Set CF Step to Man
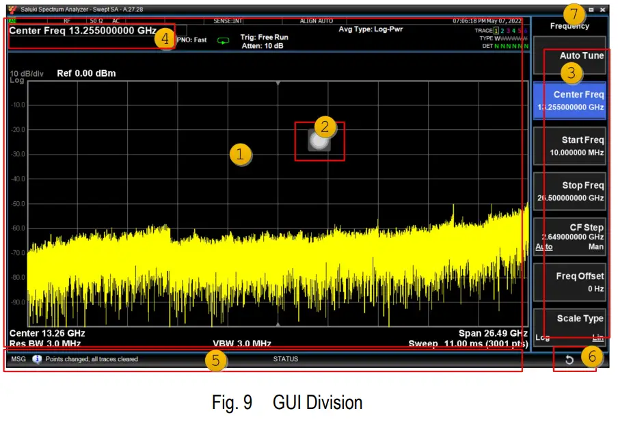The height and width of the screenshot is (422, 618). click(x=595, y=246)
